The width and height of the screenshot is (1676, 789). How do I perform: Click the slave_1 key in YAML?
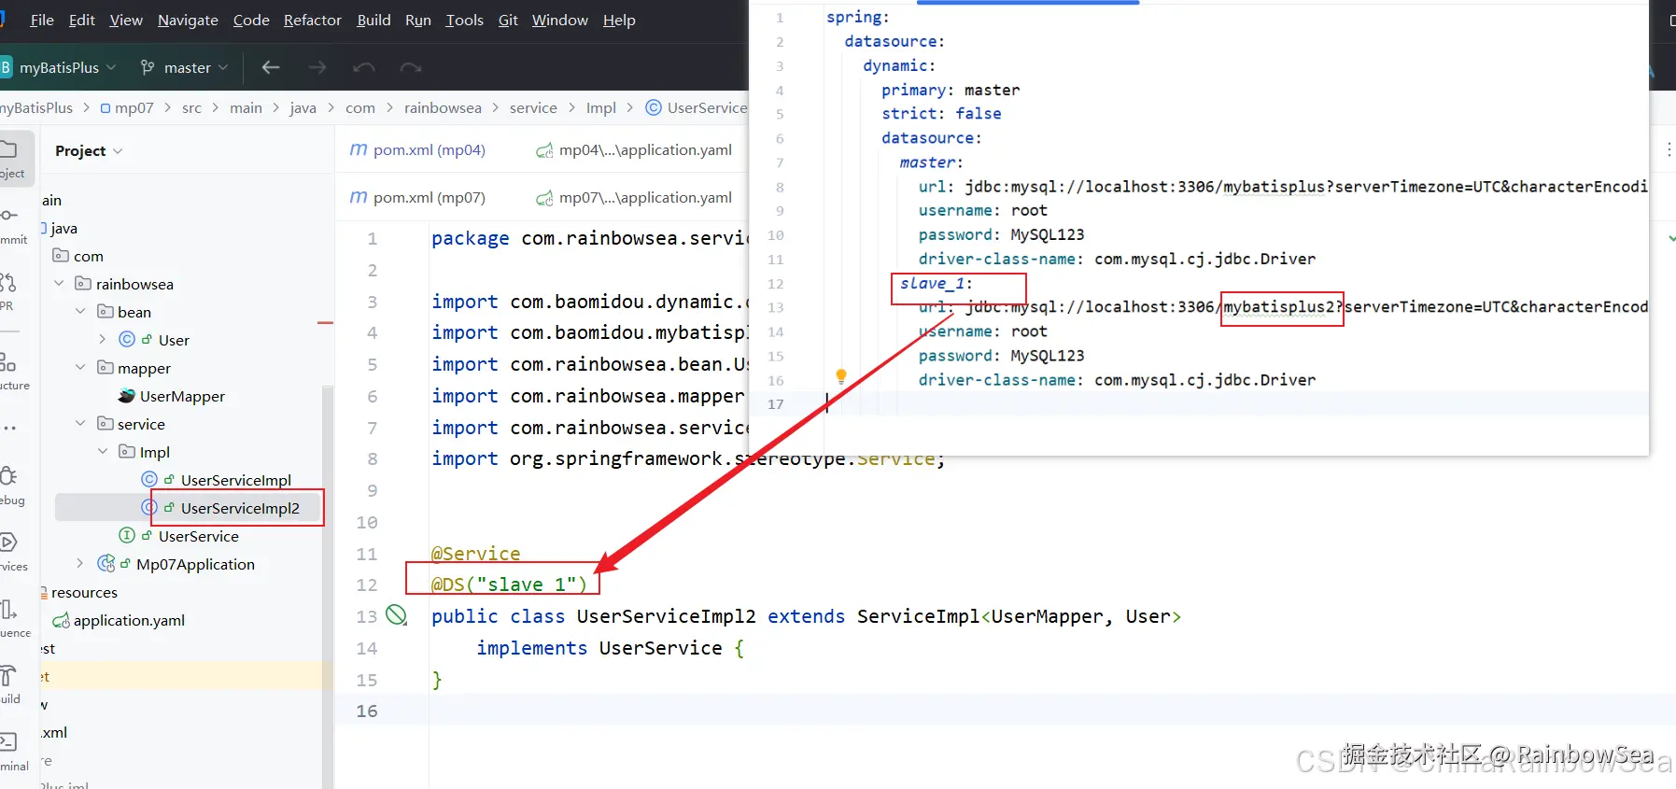coord(935,283)
